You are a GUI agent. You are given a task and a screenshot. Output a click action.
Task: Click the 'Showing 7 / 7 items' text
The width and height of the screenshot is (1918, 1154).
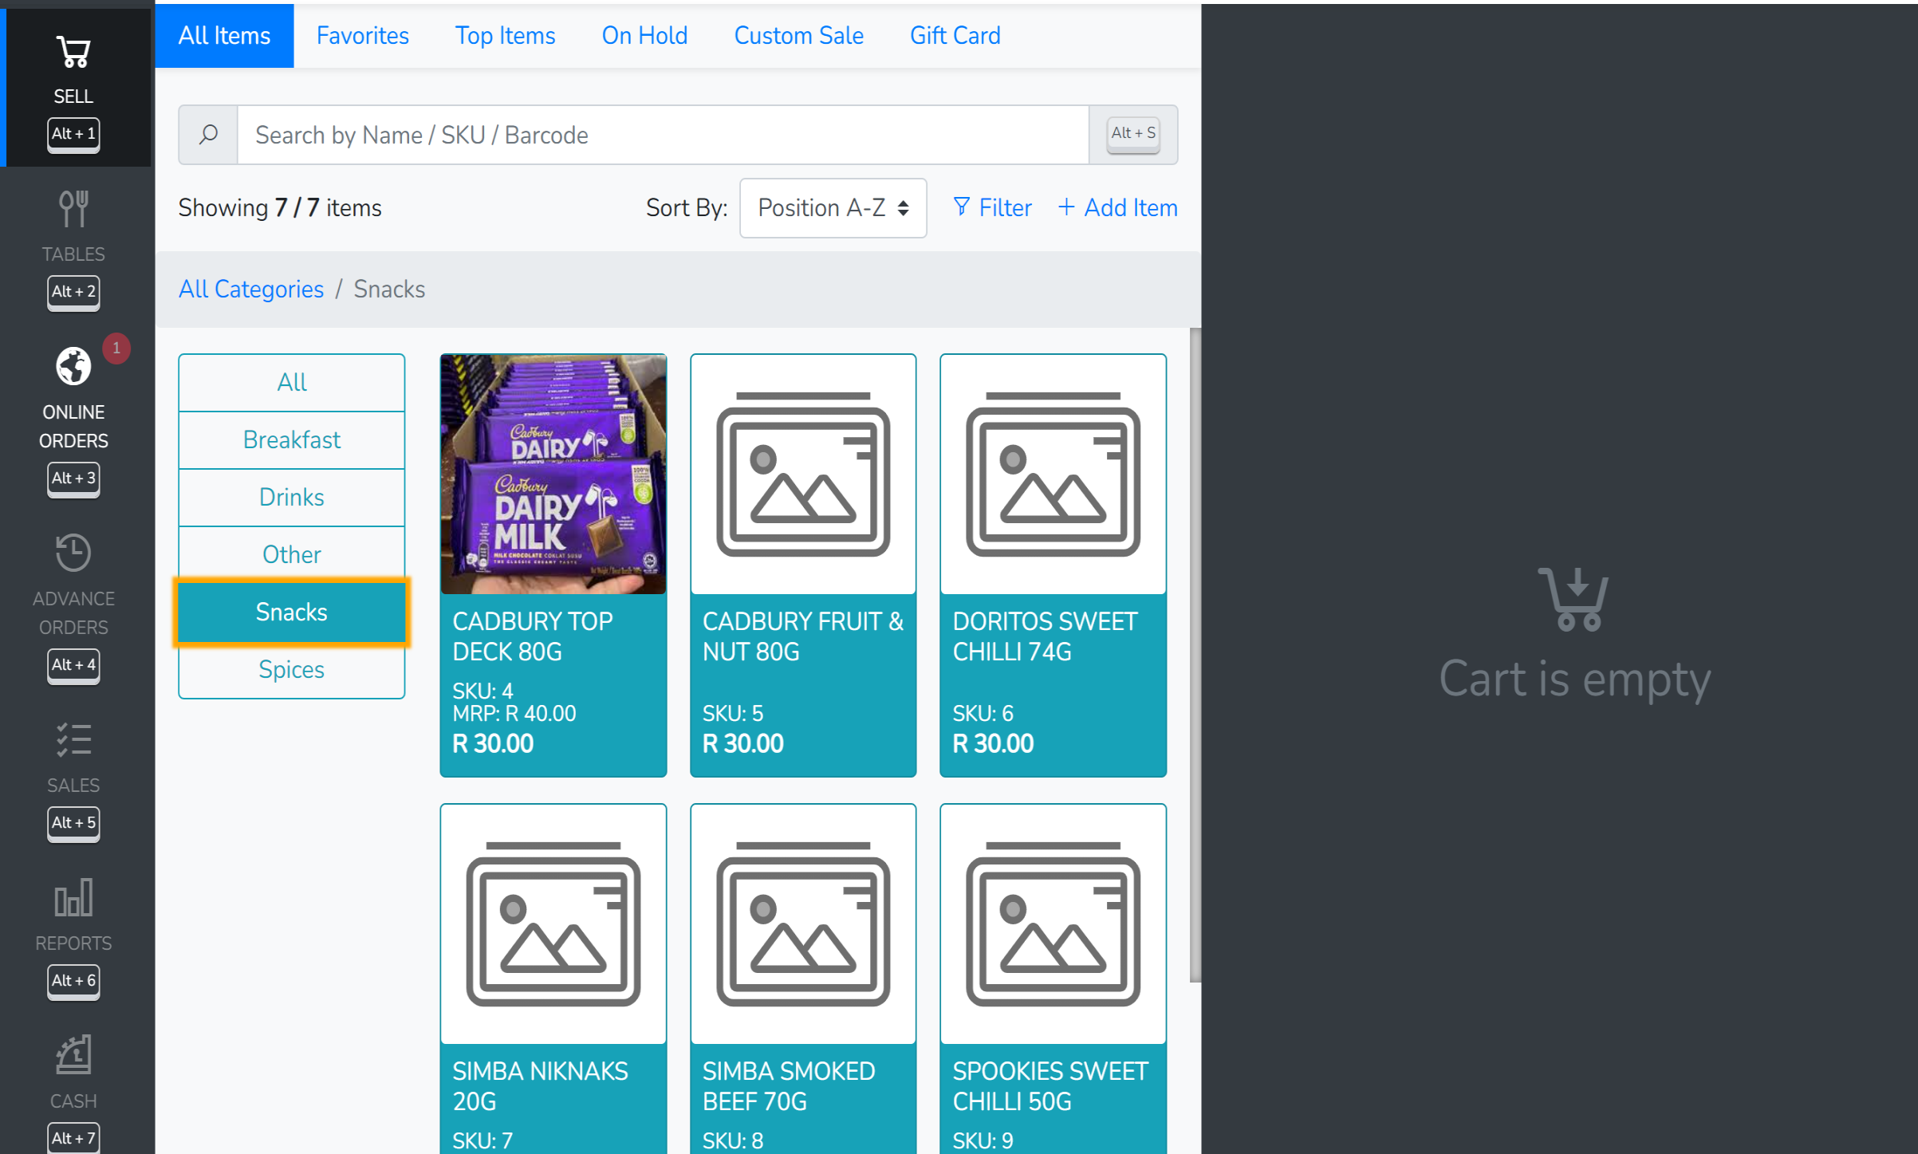280,208
